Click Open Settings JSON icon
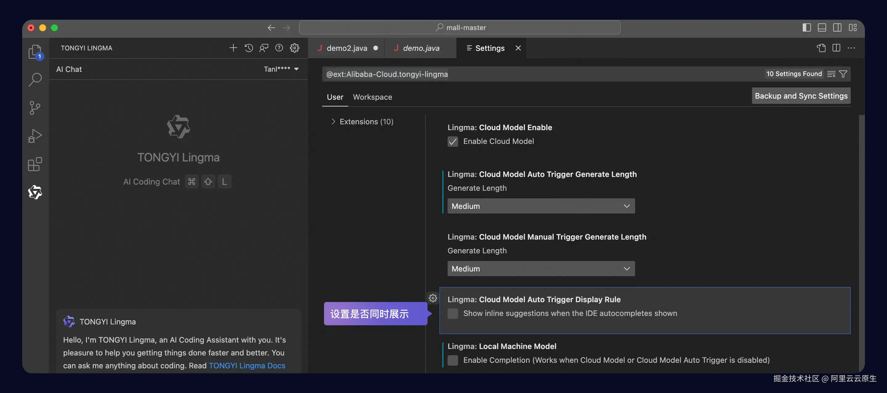 click(821, 48)
